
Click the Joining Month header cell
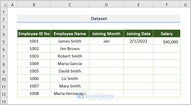pyautogui.click(x=106, y=34)
